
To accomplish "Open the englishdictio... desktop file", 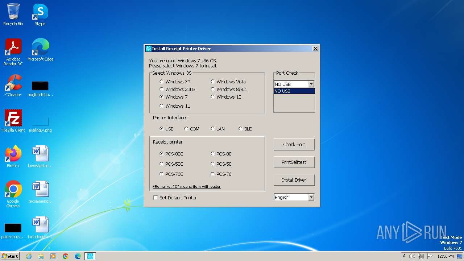I will tap(40, 88).
